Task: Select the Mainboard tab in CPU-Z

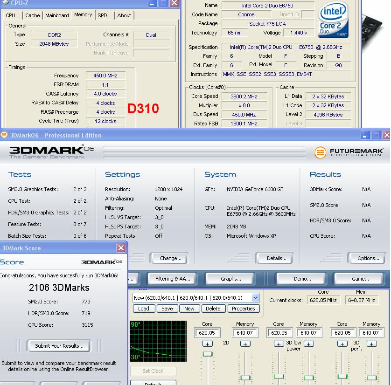Action: tap(57, 15)
